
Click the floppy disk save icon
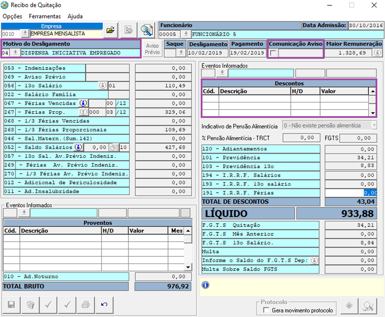pos(12,305)
